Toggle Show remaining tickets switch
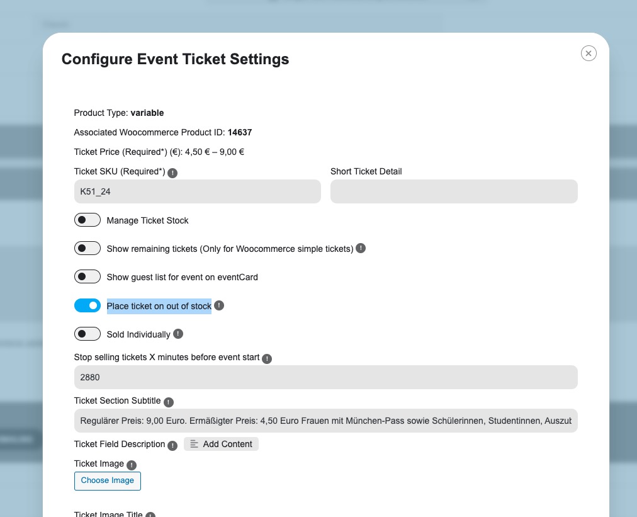Viewport: 637px width, 517px height. pyautogui.click(x=87, y=248)
